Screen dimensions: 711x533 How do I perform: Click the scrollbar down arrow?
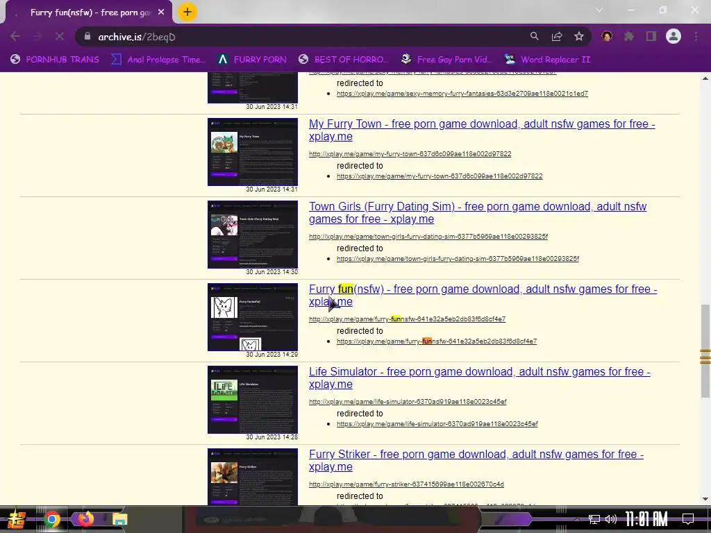(x=705, y=499)
